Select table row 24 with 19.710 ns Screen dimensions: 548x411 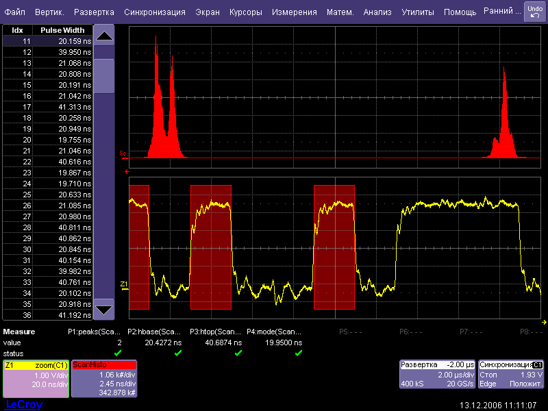pos(48,184)
